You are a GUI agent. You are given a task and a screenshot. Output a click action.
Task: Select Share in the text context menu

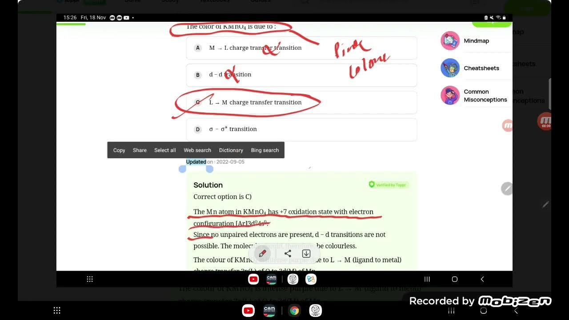[140, 150]
